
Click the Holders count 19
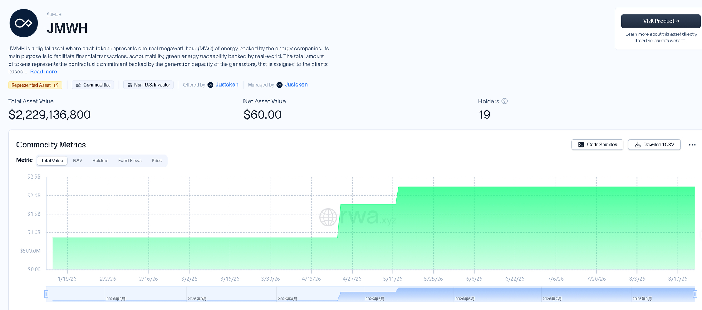484,115
